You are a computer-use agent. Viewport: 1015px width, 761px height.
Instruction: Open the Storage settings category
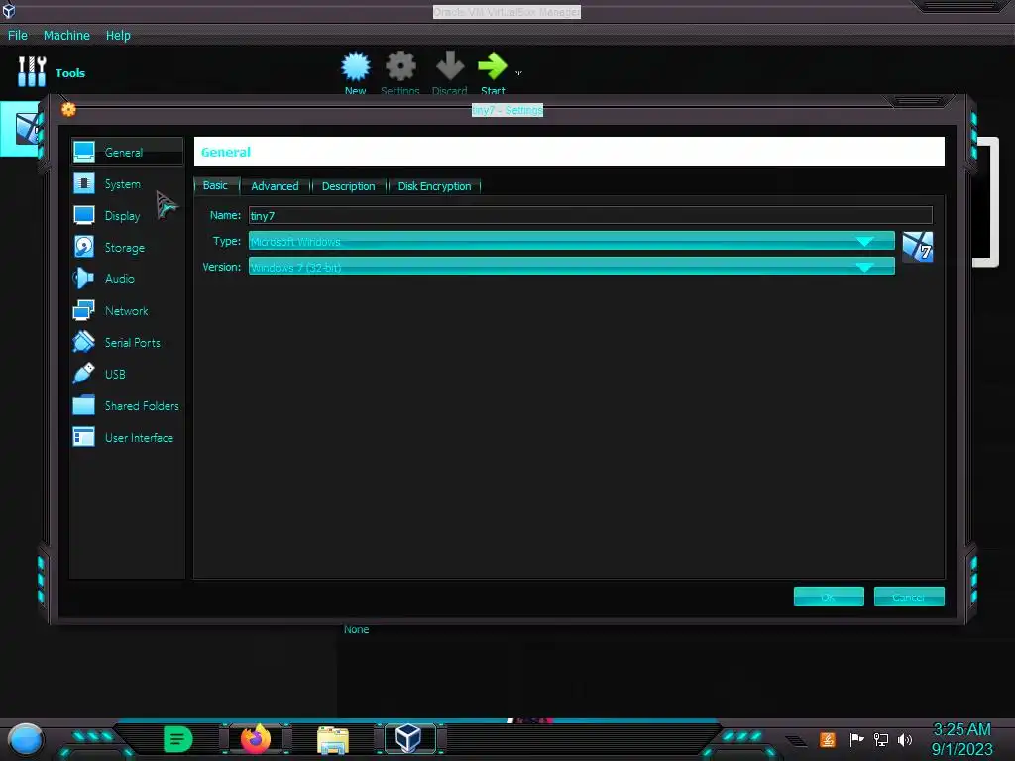click(127, 247)
